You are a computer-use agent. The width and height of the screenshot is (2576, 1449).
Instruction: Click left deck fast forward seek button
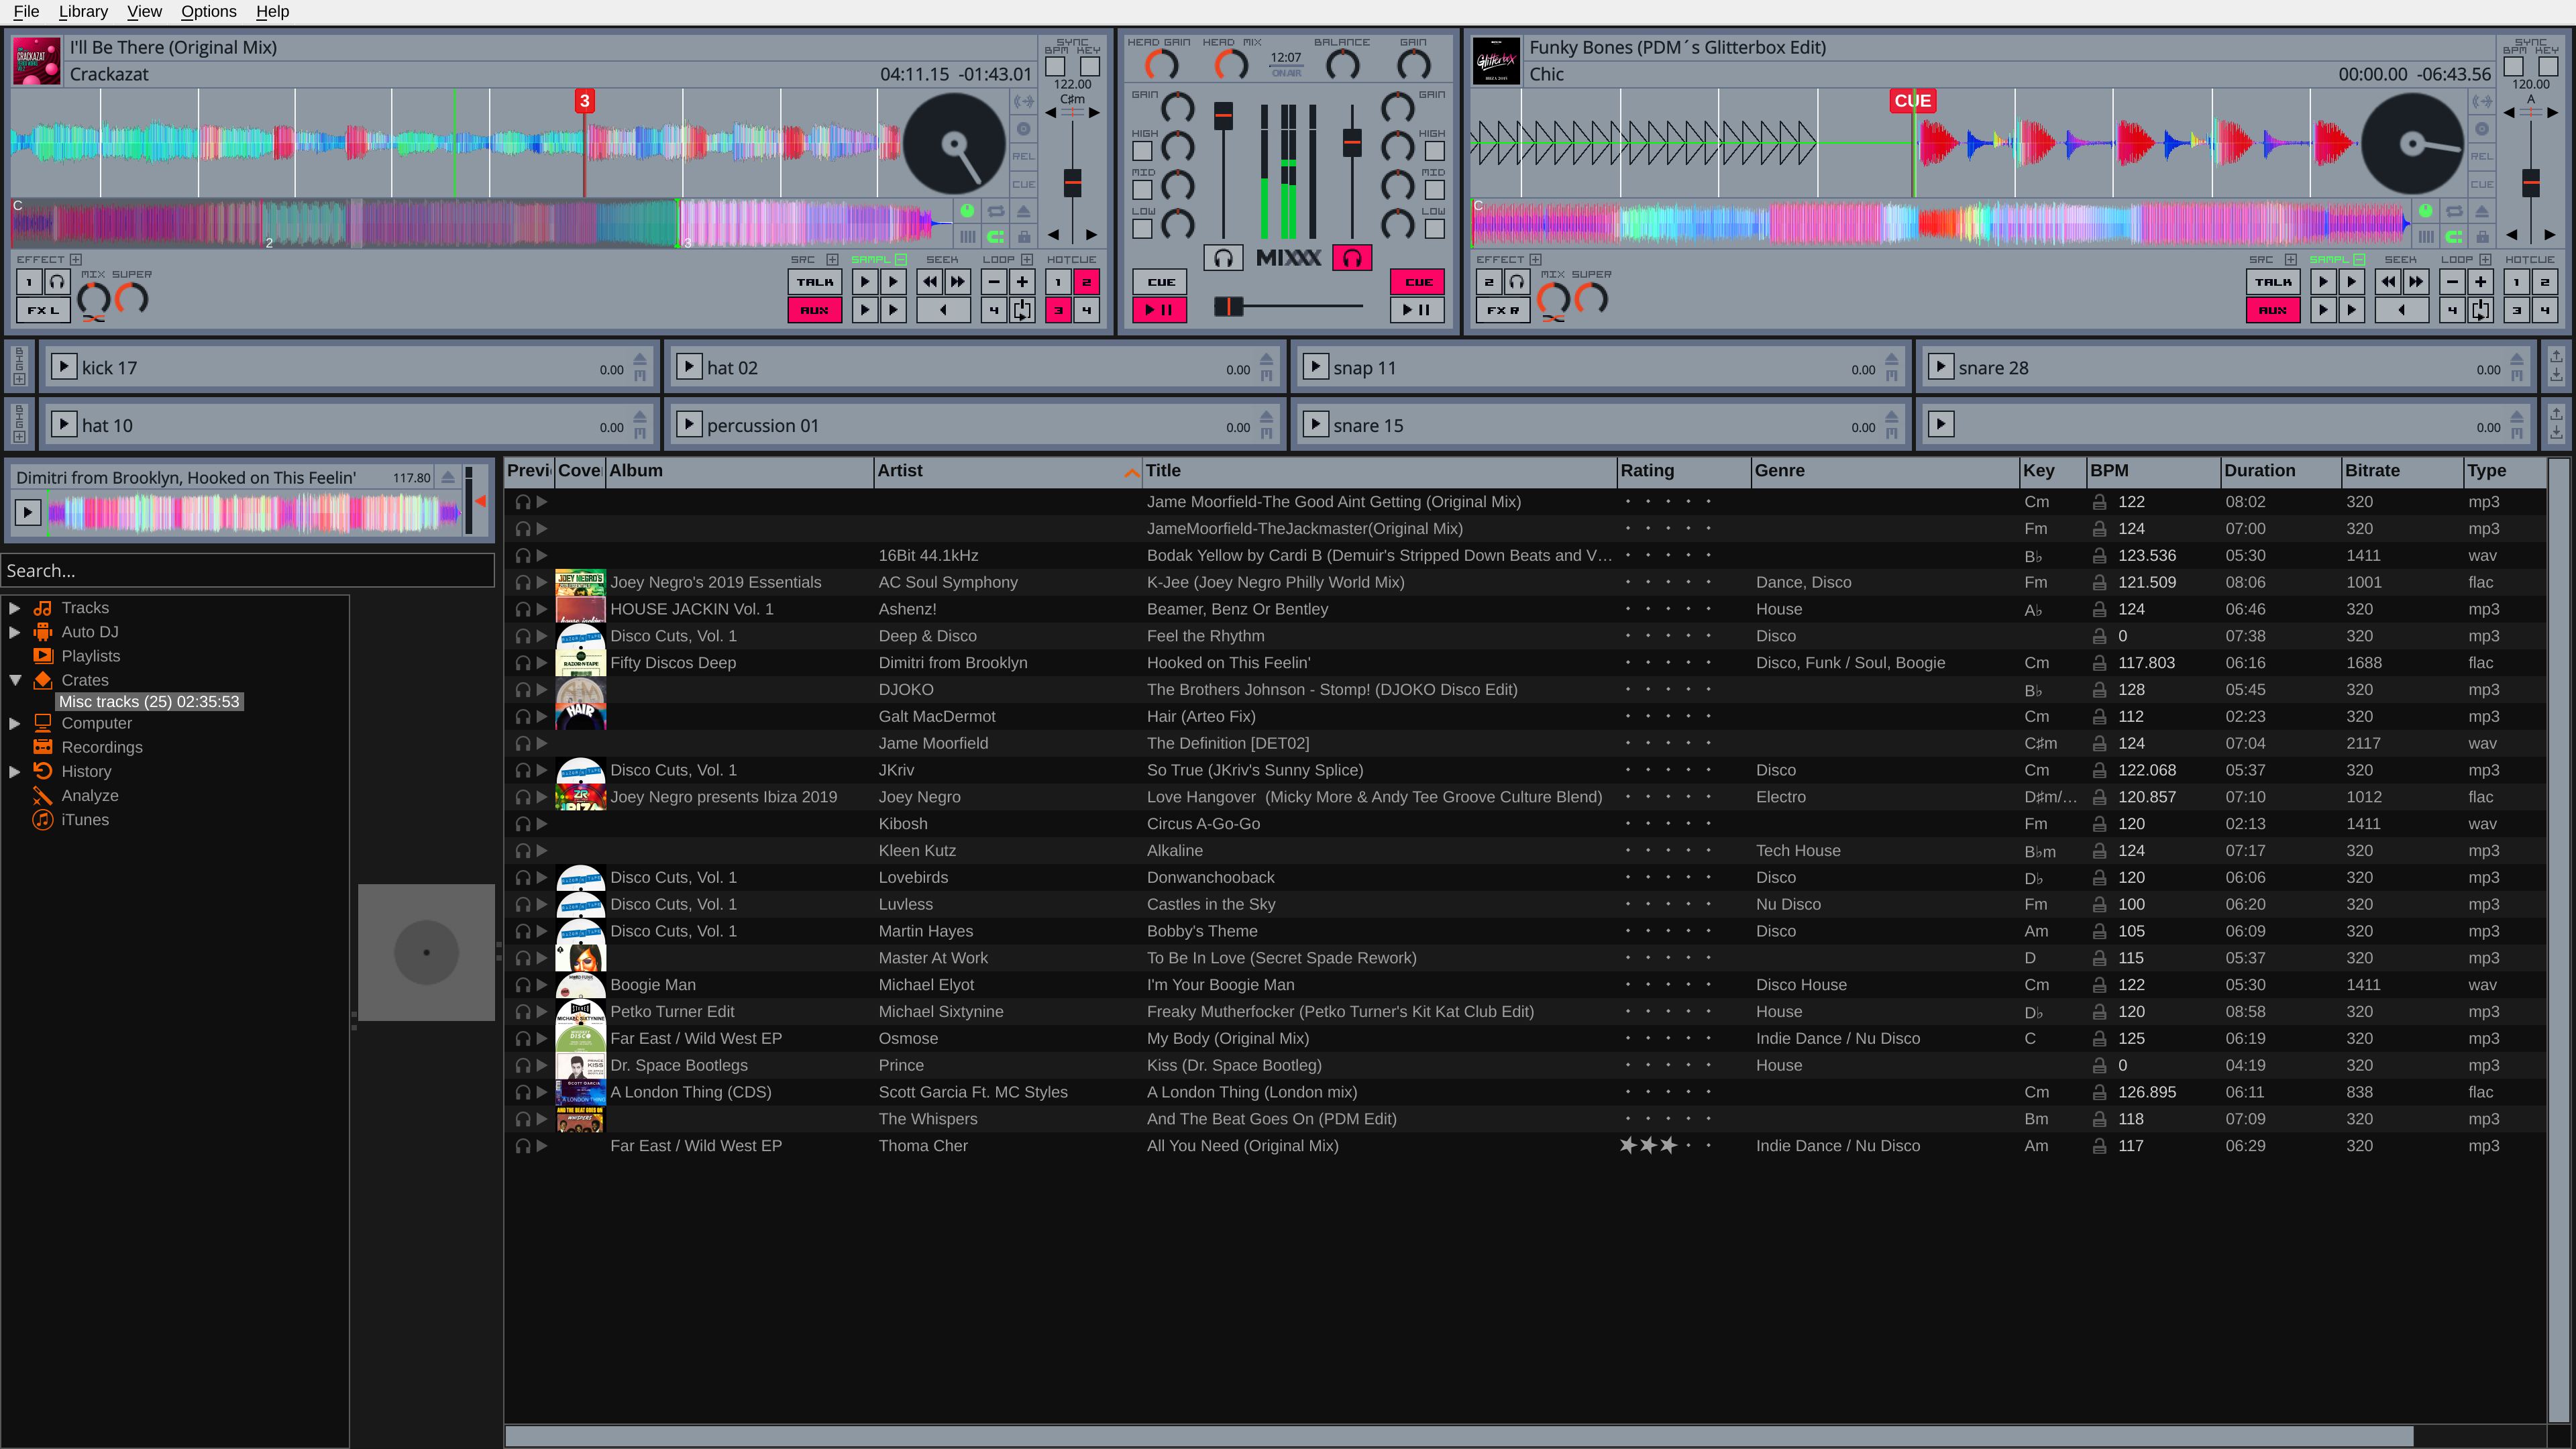(x=957, y=282)
